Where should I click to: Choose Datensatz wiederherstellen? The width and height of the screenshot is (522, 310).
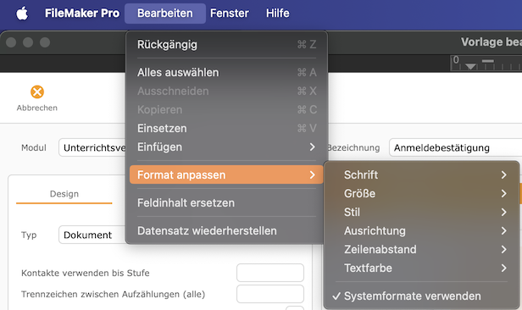(226, 230)
